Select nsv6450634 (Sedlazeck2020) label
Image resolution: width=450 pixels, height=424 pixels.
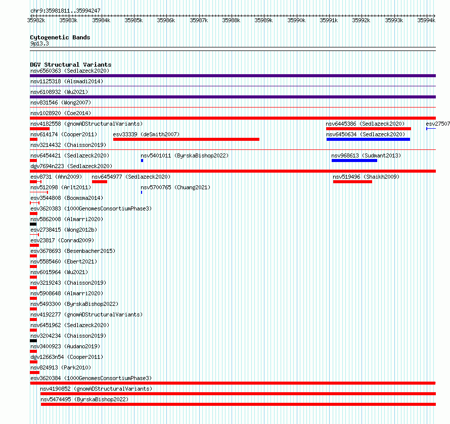coord(366,134)
